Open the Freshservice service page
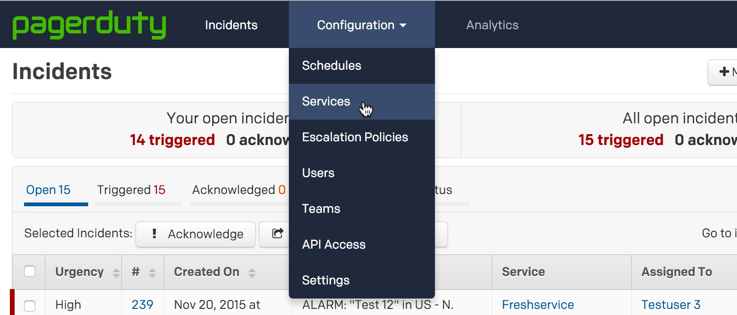 coord(538,304)
